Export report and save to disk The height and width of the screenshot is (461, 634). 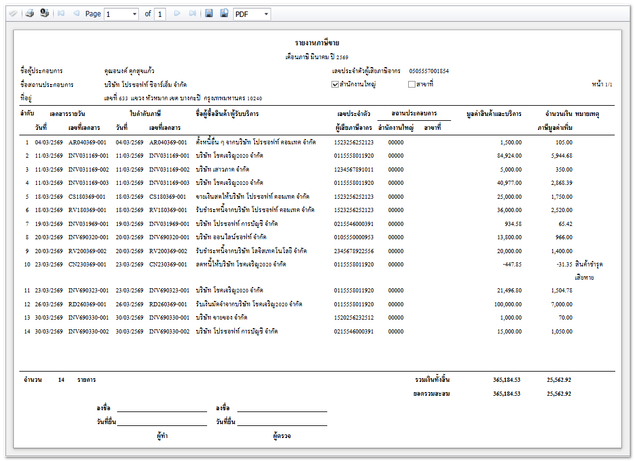click(x=209, y=13)
